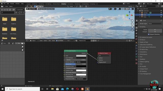This screenshot has height=91, width=163.
Task: Enable Screen Space Reflections checkbox
Action: click(140, 47)
